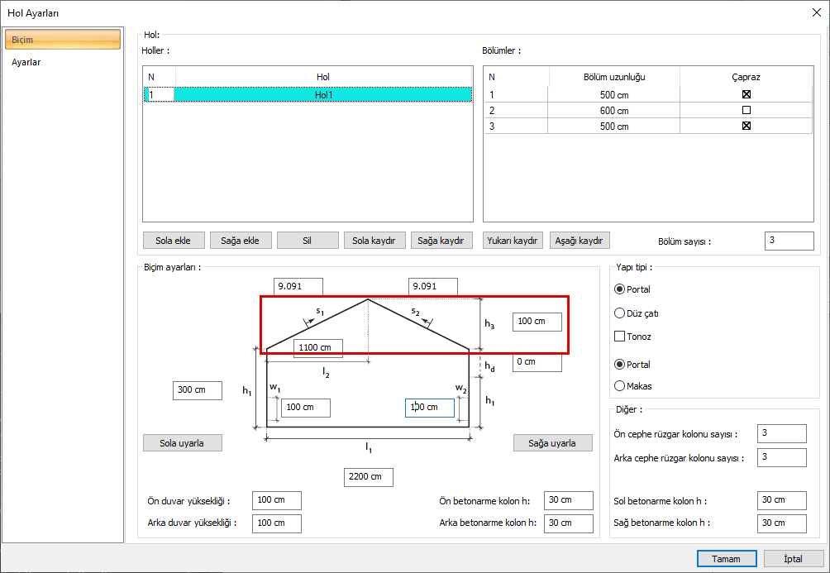Toggle Çapraz checkbox for section 3
Screen dimensions: 830x573
pos(746,126)
